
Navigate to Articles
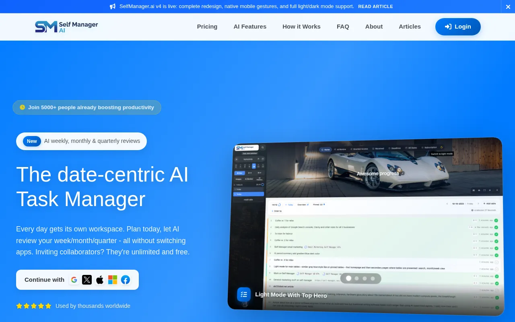point(410,27)
